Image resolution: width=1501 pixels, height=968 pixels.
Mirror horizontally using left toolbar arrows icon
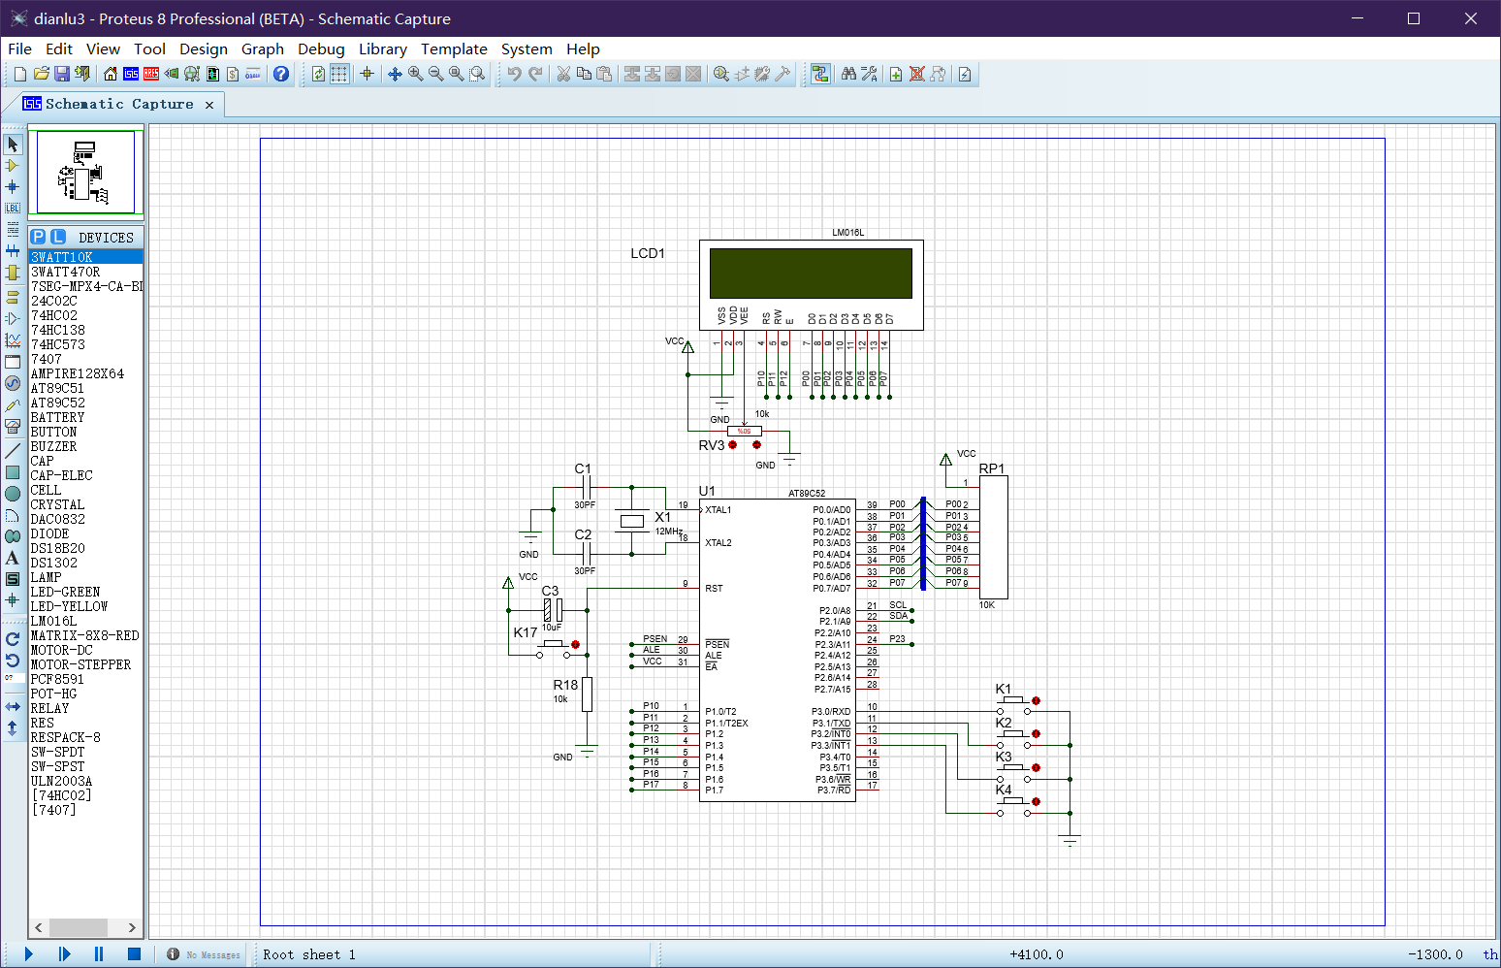pos(13,706)
